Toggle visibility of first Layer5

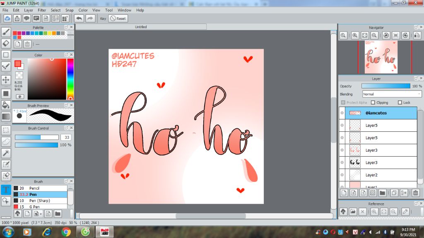pos(342,125)
